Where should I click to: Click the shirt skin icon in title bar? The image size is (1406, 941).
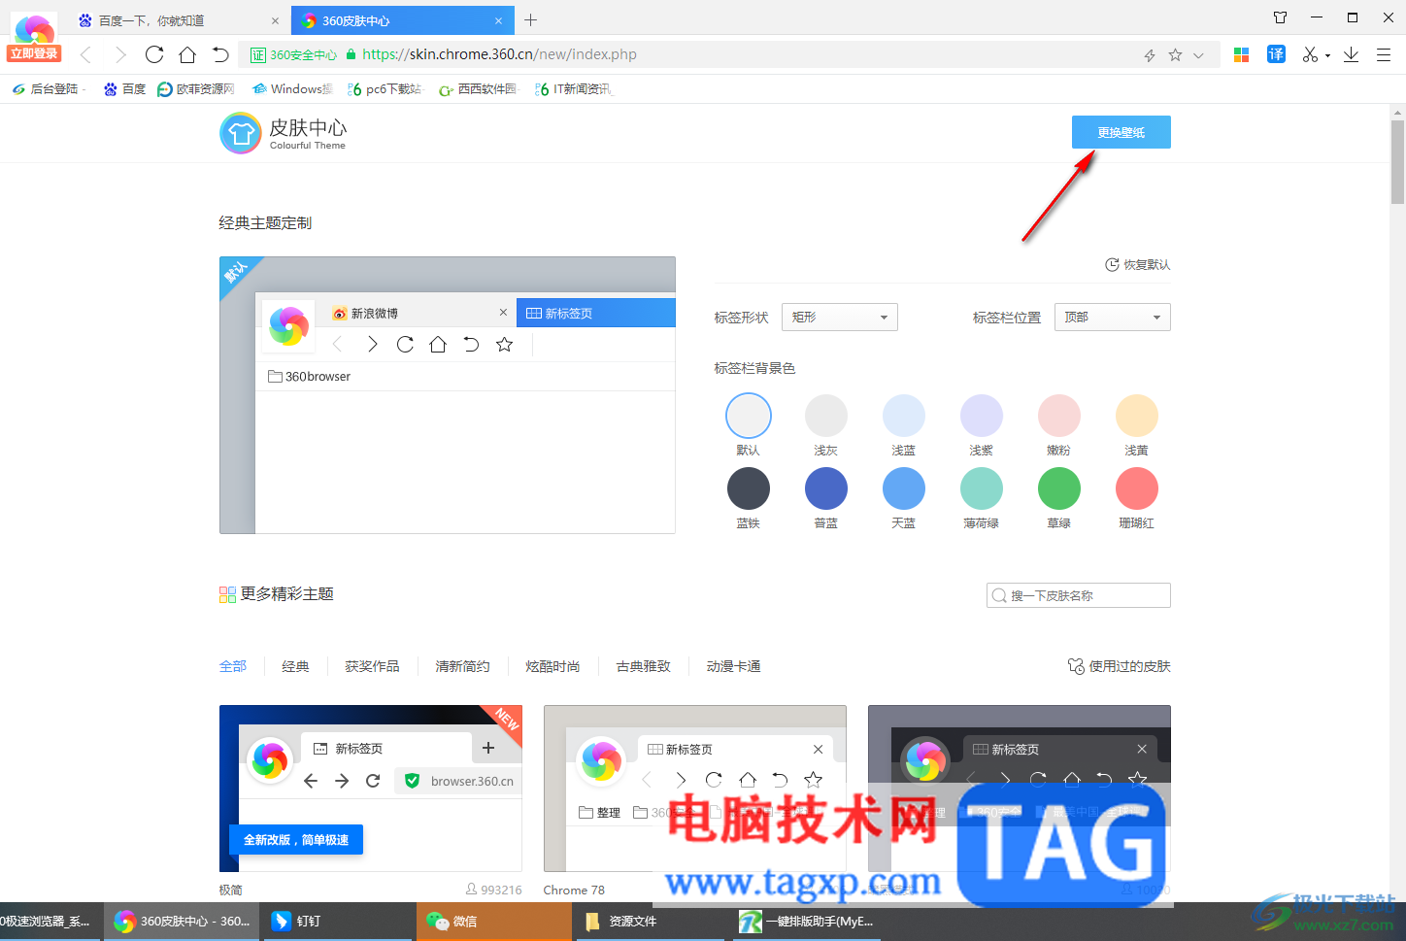point(1280,17)
